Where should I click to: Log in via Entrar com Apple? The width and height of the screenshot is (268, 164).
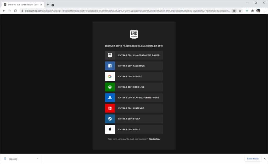[x=134, y=129]
